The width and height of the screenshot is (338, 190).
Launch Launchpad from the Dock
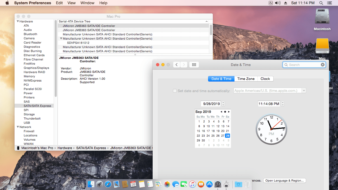click(x=100, y=184)
